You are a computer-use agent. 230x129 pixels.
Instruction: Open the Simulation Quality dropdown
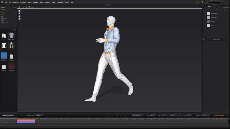point(39,115)
